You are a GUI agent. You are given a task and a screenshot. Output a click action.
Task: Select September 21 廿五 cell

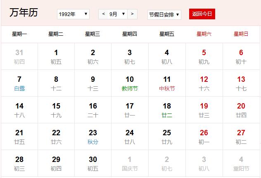pyautogui.click(x=19, y=136)
